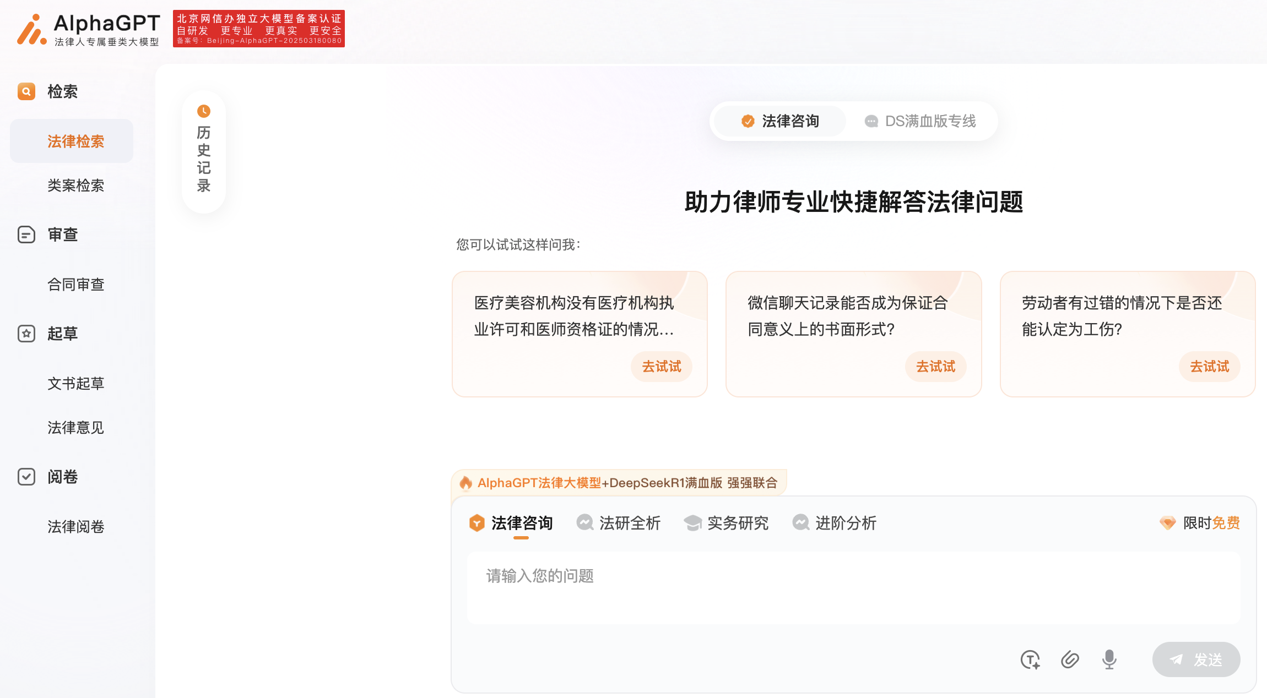Viewport: 1267px width, 698px height.
Task: Click the microphone voice input icon
Action: coord(1109,659)
